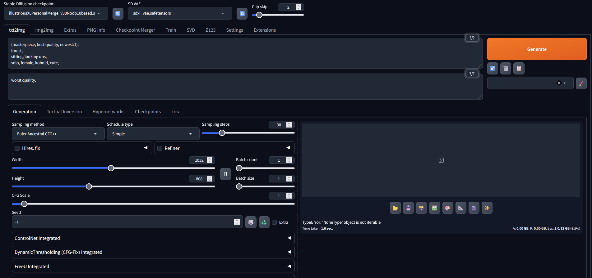592x278 pixels.
Task: Expand FreeU Integrated panel
Action: (153, 266)
